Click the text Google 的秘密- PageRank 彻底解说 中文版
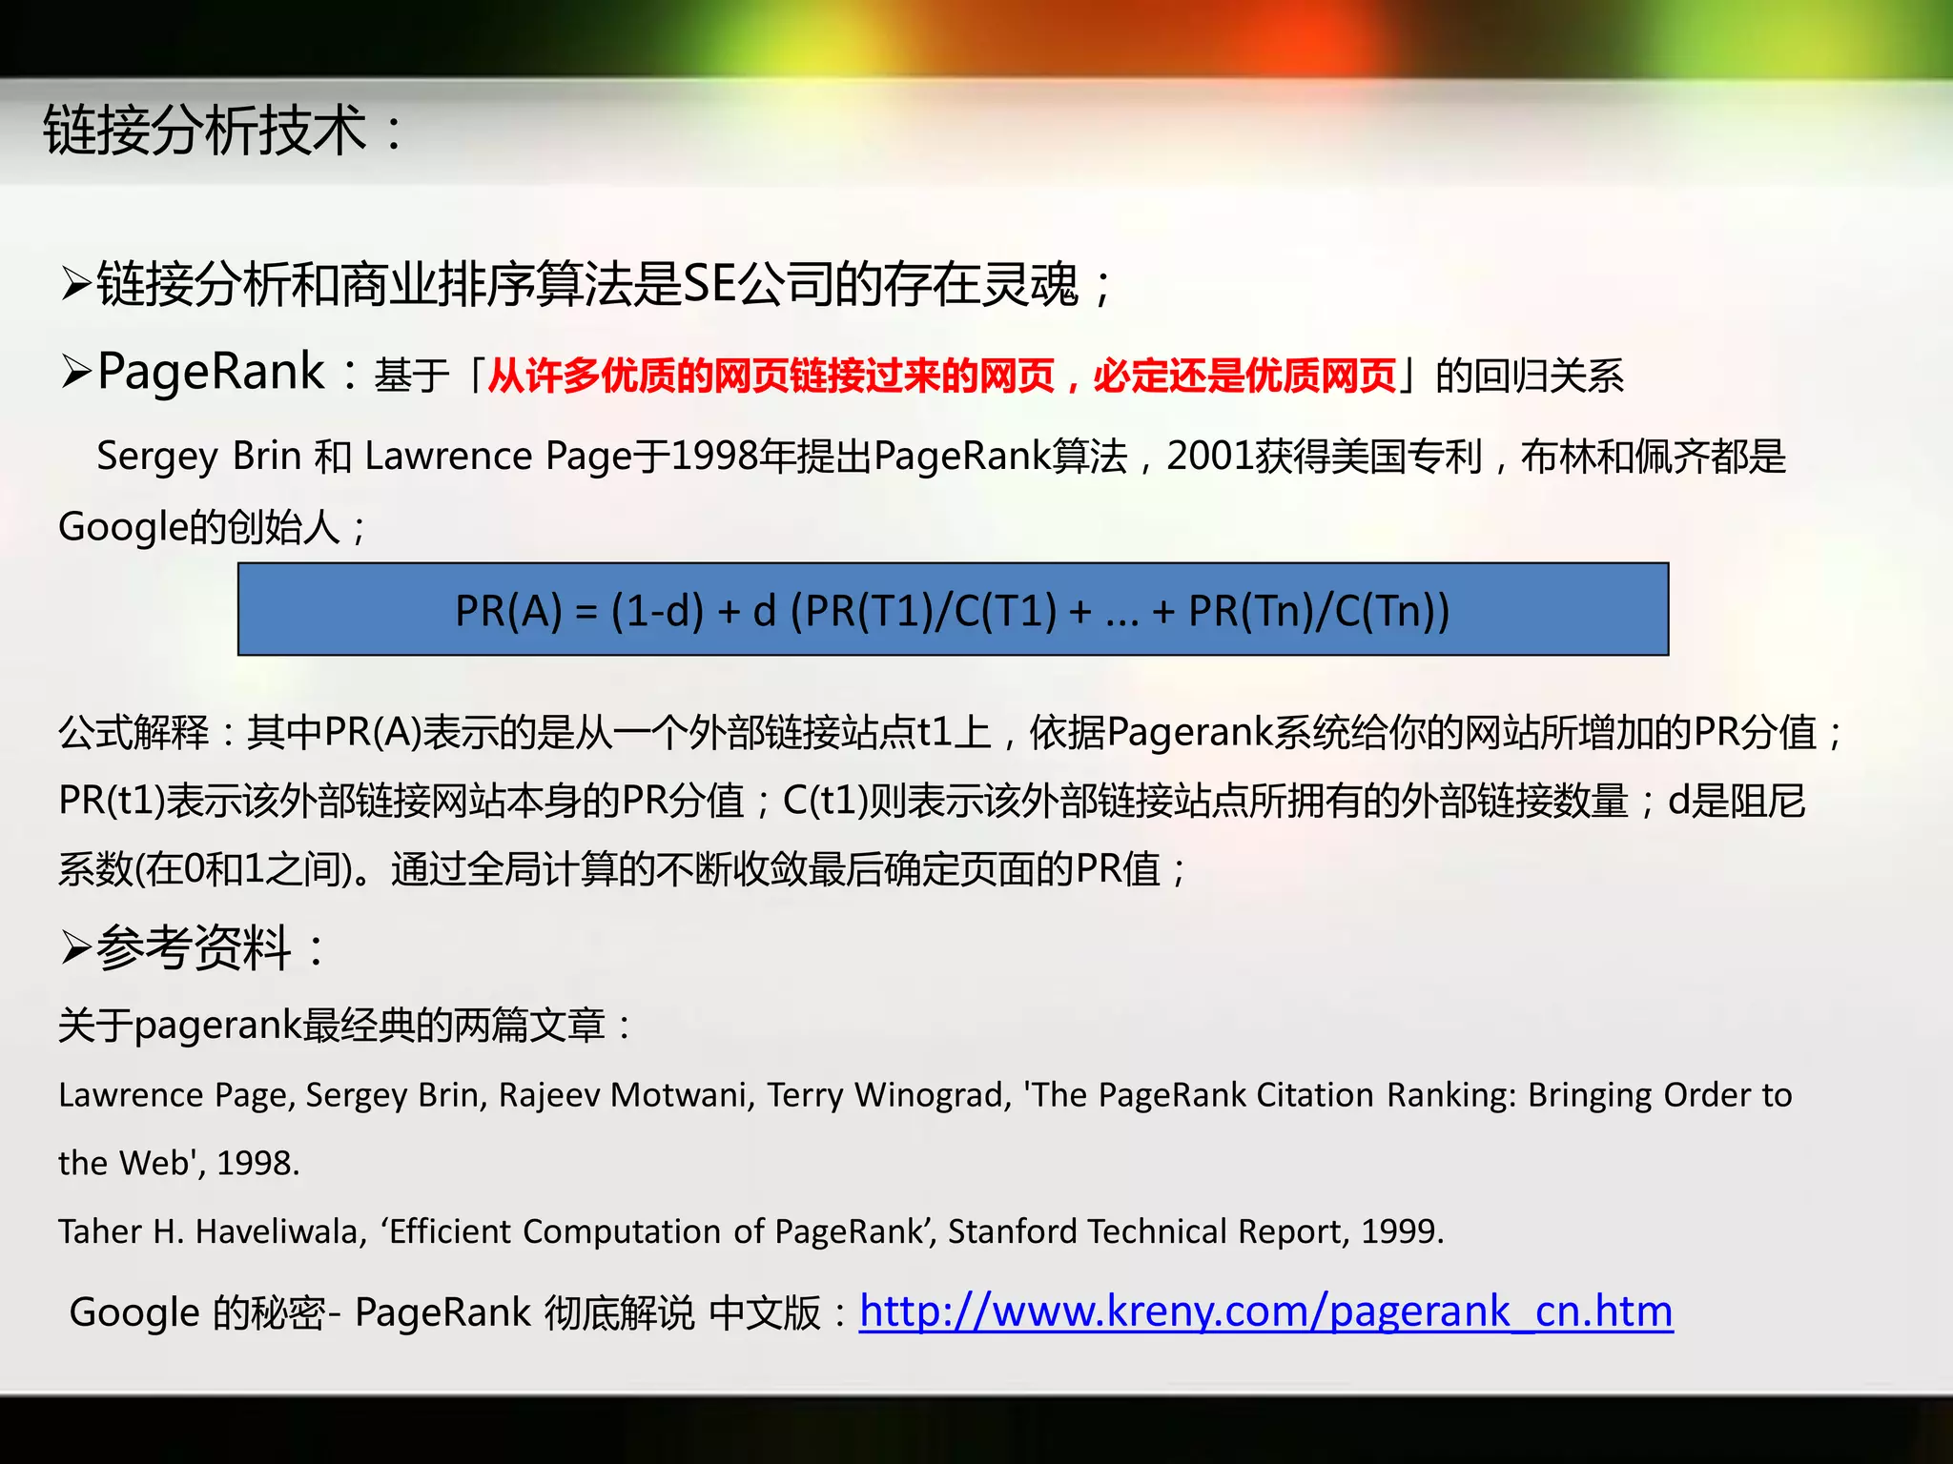Viewport: 1953px width, 1464px height. coord(458,1313)
